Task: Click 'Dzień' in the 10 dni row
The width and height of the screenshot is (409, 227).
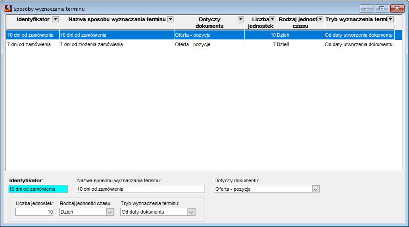Action: click(300, 35)
